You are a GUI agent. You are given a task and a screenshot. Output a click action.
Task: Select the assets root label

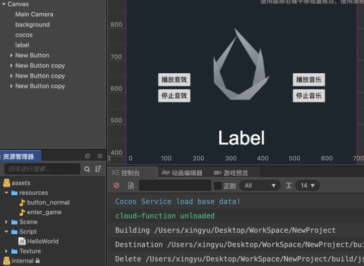21,183
